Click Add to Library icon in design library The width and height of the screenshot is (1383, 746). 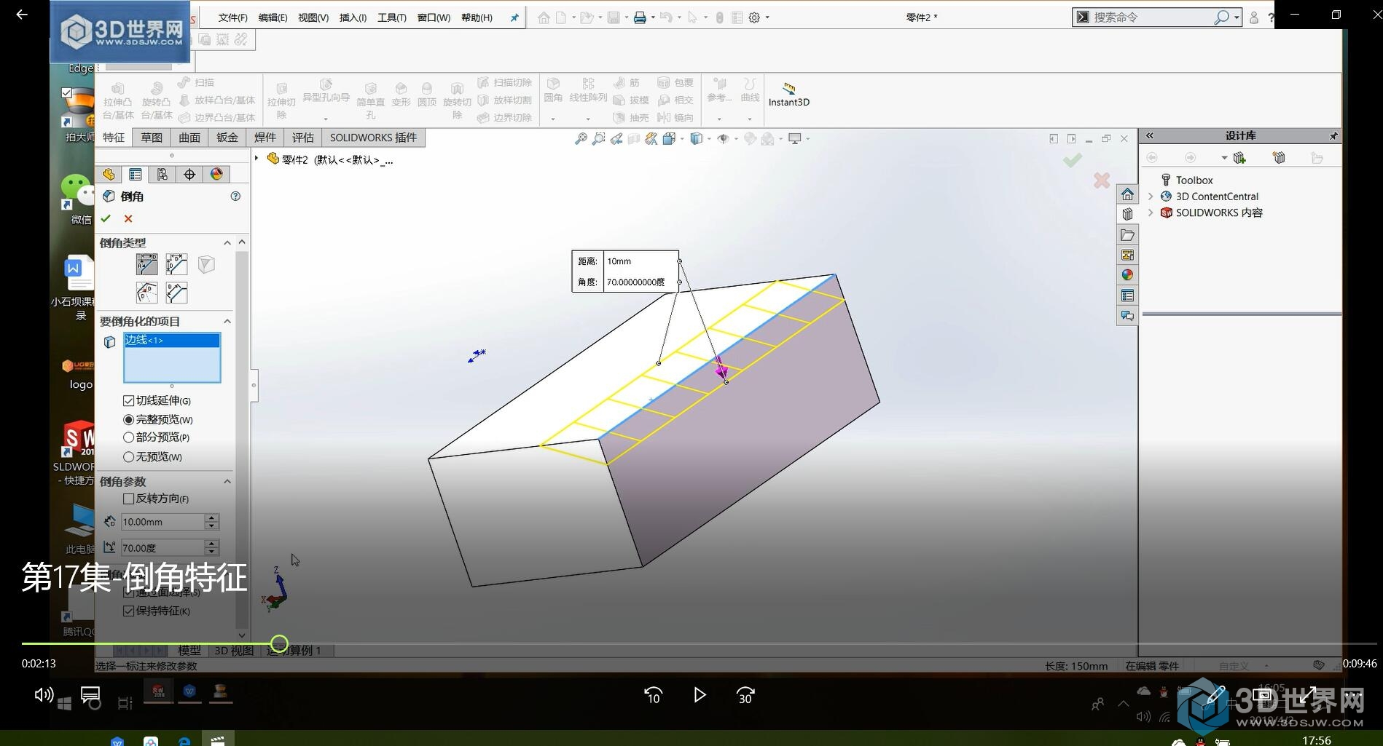click(1239, 157)
